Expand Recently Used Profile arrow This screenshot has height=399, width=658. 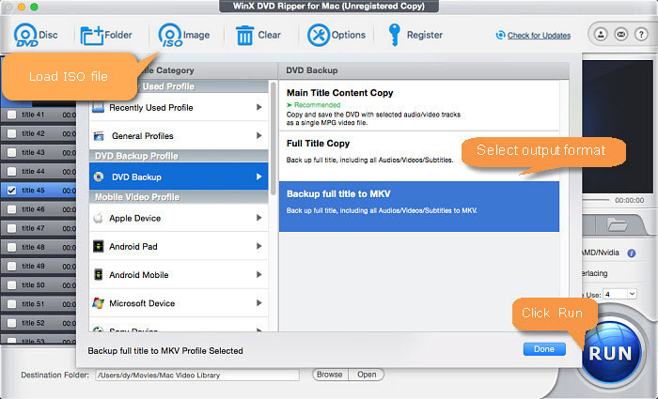tap(258, 107)
